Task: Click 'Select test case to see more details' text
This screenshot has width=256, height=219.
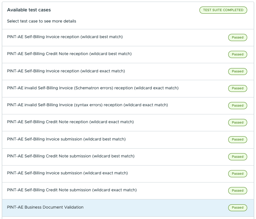Action: 42,21
